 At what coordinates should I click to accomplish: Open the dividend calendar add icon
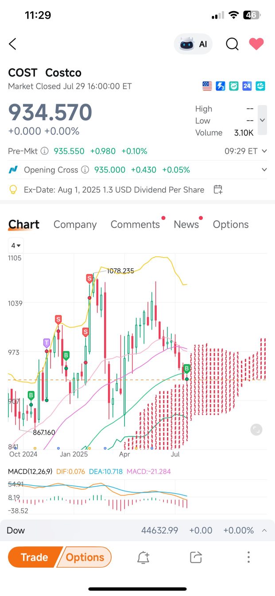coord(218,190)
